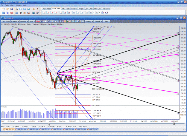
Task: Switch to the Time Tools tab
Action: click(x=66, y=9)
